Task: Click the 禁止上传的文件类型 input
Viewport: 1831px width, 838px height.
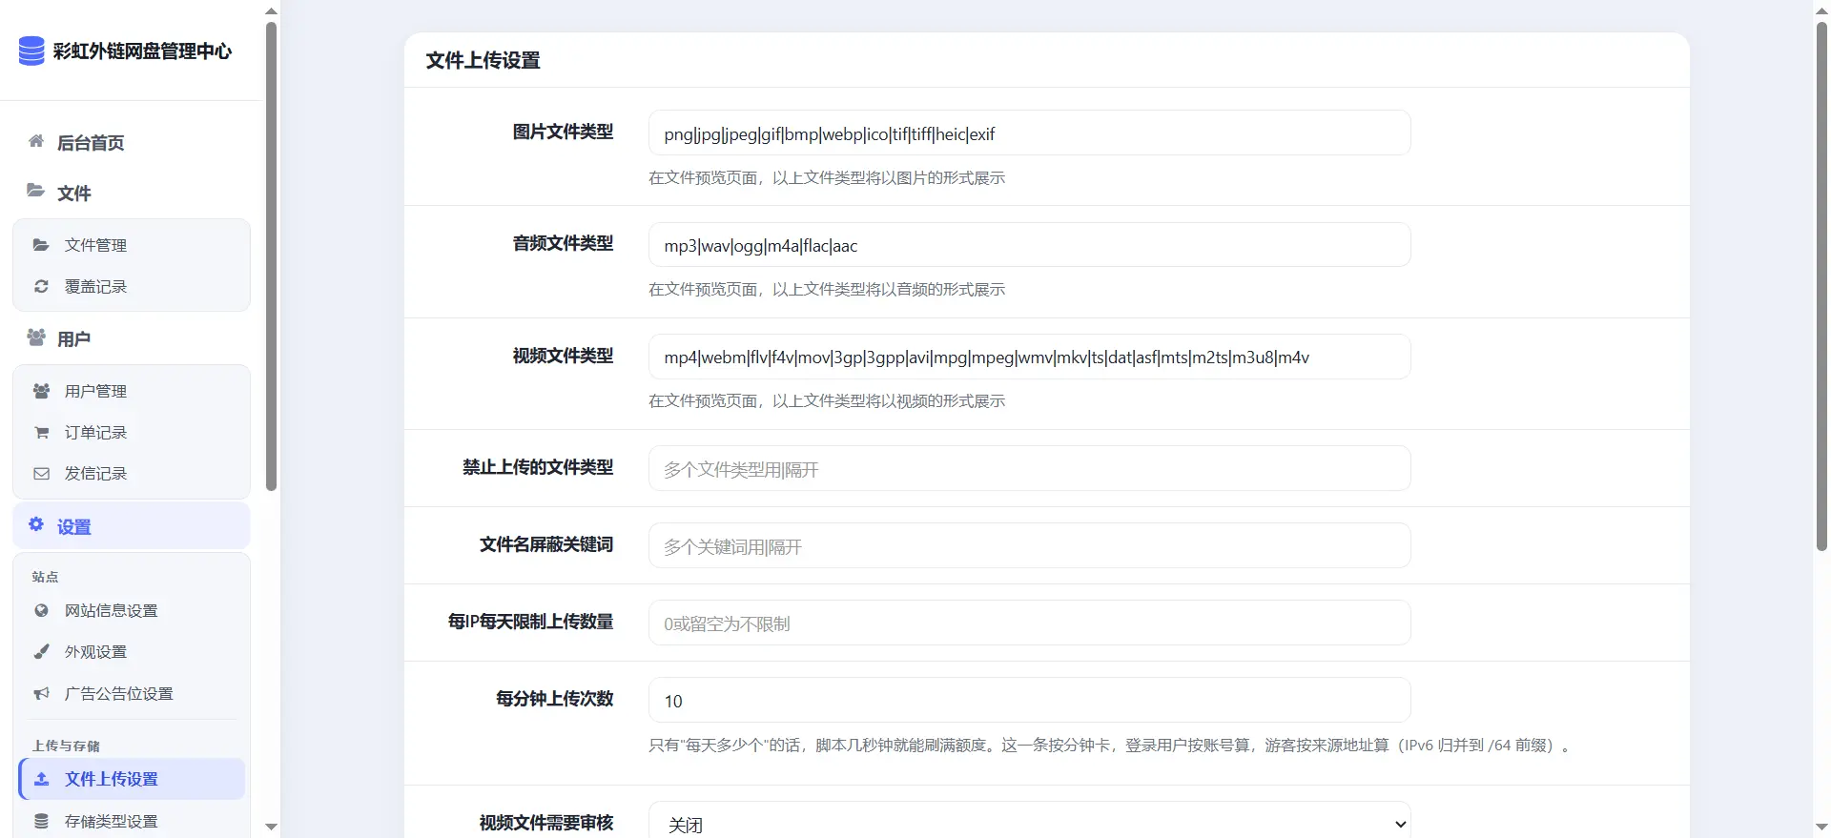Action: (x=1029, y=468)
